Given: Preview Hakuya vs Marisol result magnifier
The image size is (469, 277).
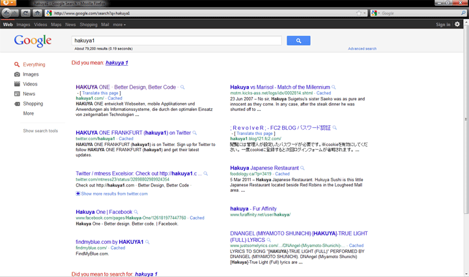Looking at the screenshot, I should point(334,87).
